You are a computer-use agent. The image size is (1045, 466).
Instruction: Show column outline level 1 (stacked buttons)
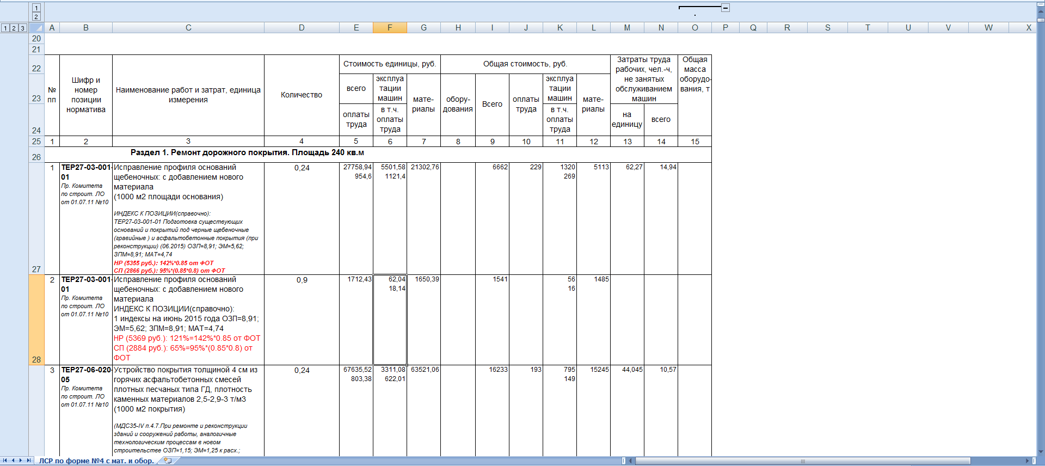tap(36, 8)
